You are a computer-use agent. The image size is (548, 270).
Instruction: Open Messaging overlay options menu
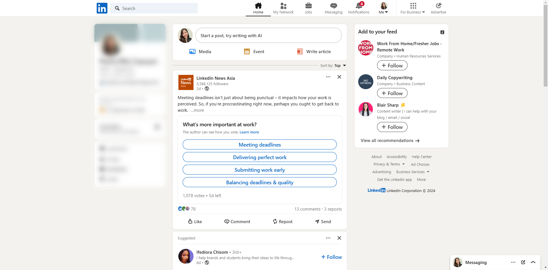tap(513, 262)
